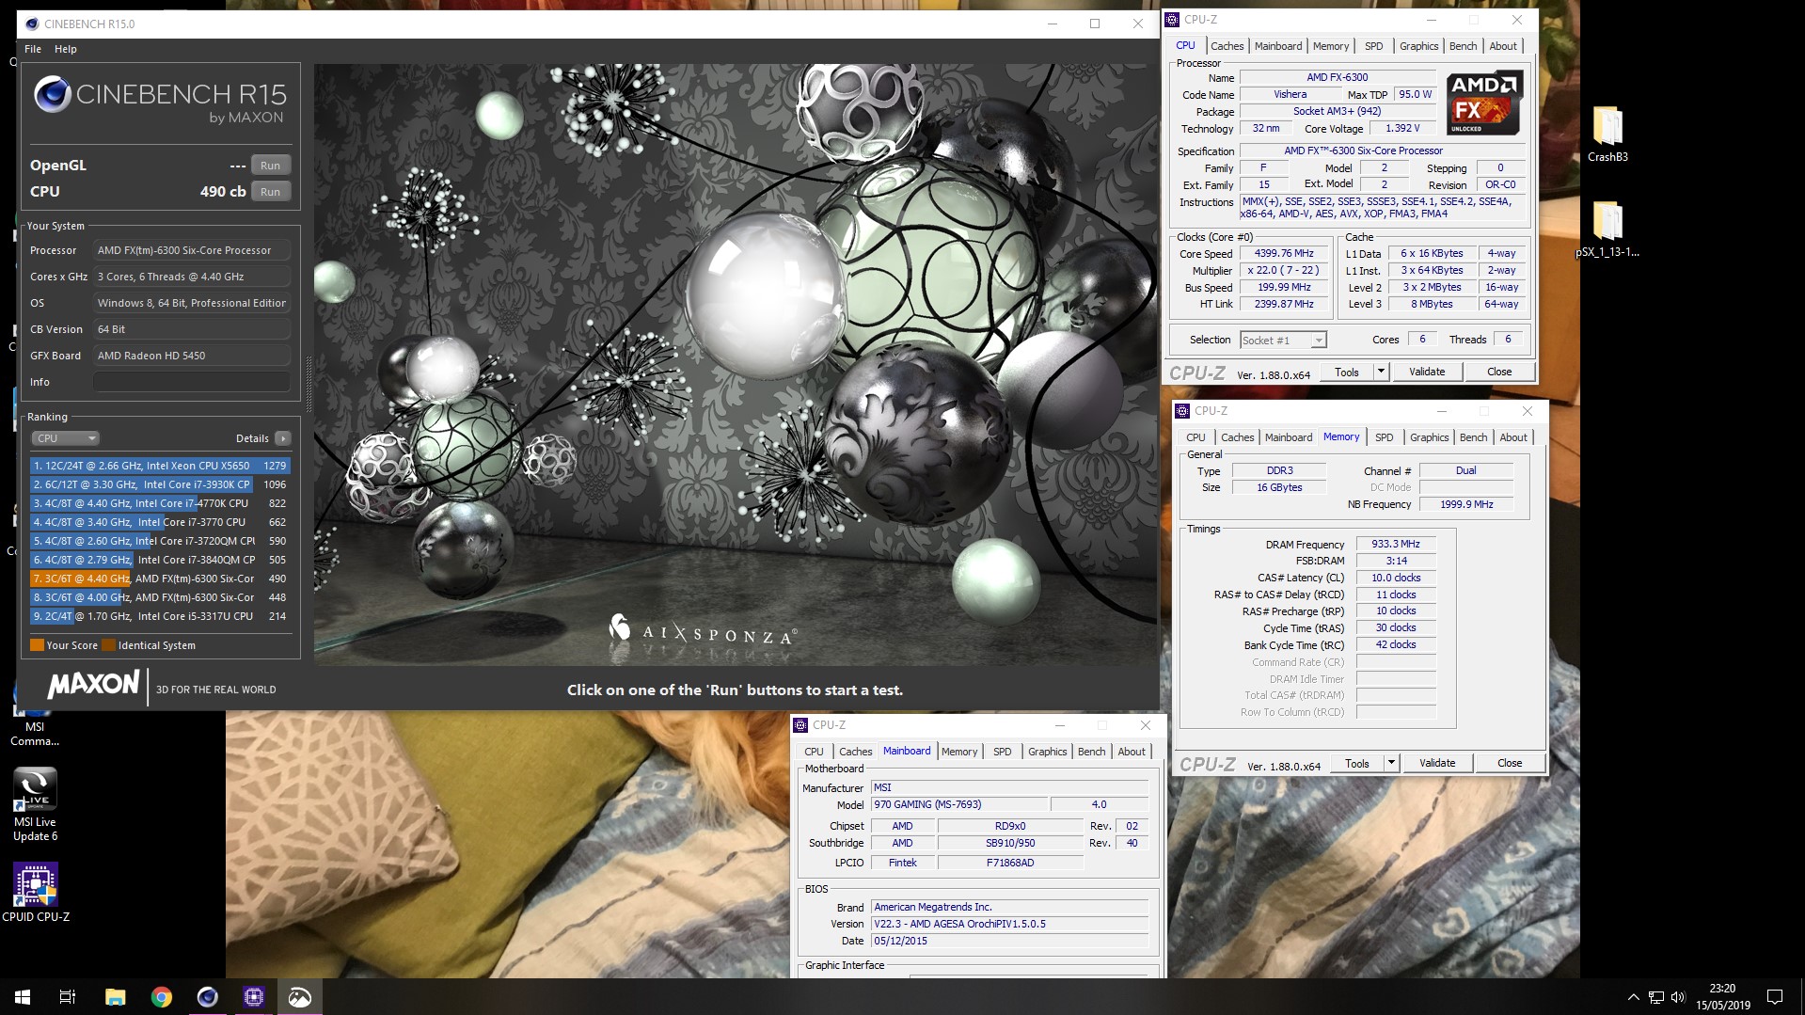Click Tools button in Memory CPU-Z window

1357,764
